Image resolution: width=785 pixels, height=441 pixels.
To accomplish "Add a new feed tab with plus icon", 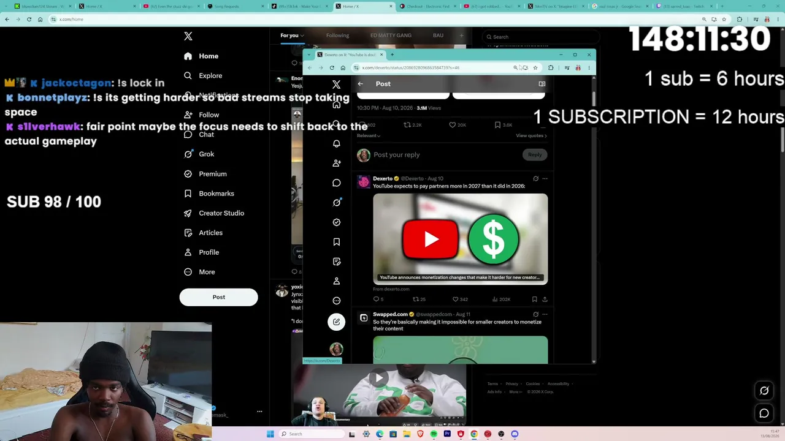I will [x=462, y=36].
